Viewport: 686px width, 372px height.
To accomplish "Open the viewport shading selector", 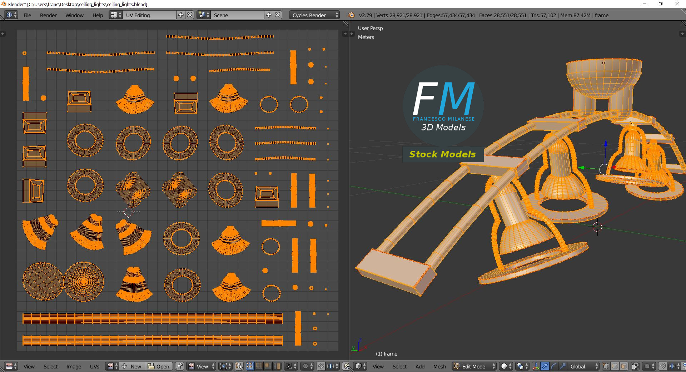I will pyautogui.click(x=506, y=366).
